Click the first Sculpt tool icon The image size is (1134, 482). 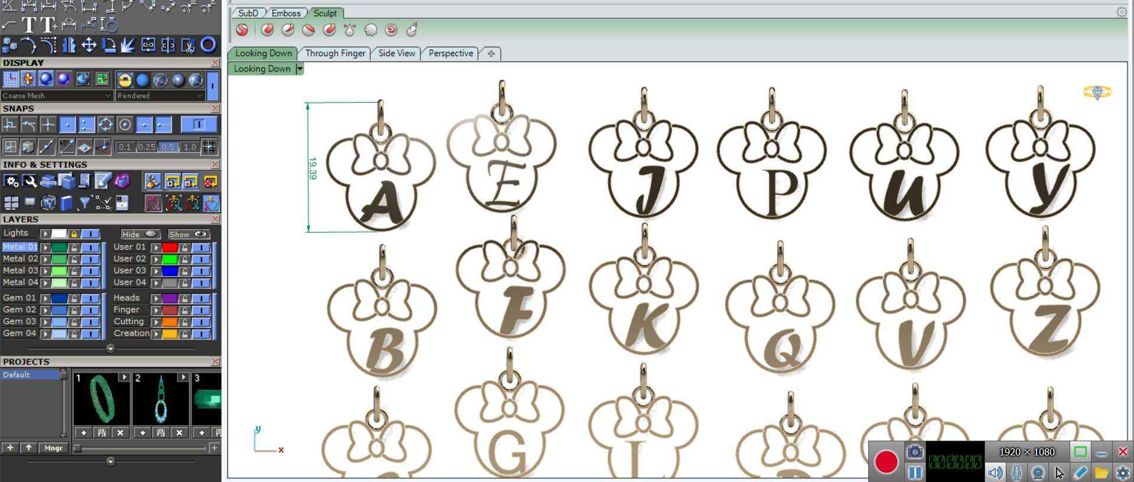[242, 30]
